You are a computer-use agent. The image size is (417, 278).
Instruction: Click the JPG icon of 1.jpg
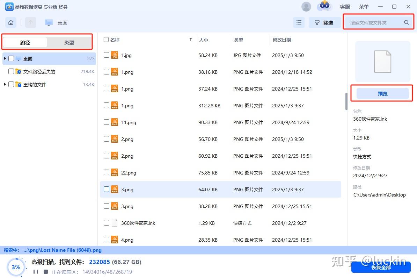click(115, 55)
